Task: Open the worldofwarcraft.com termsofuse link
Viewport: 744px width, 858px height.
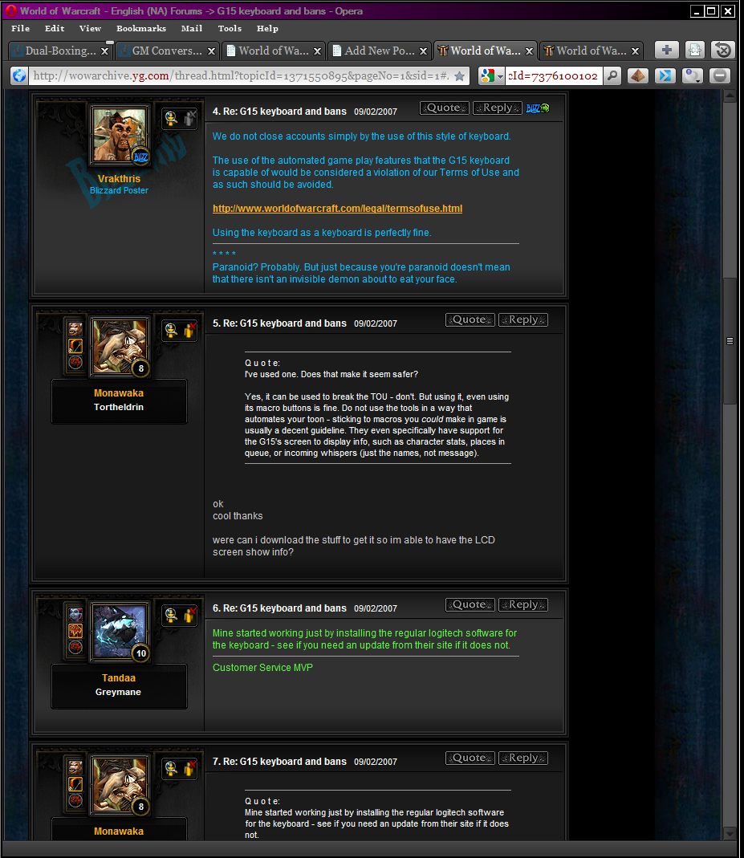Action: [338, 209]
